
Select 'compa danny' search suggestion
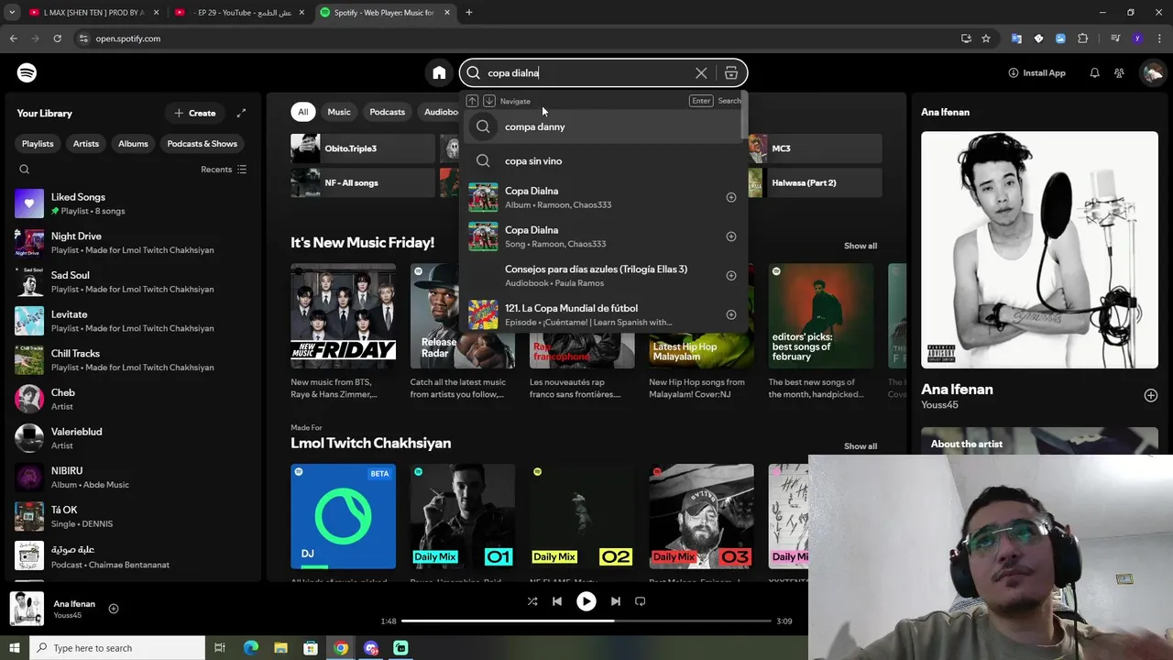603,126
